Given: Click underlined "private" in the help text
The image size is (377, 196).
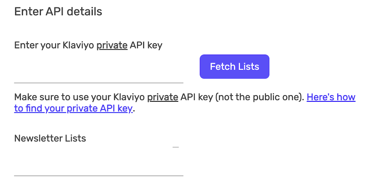Looking at the screenshot, I should point(162,97).
